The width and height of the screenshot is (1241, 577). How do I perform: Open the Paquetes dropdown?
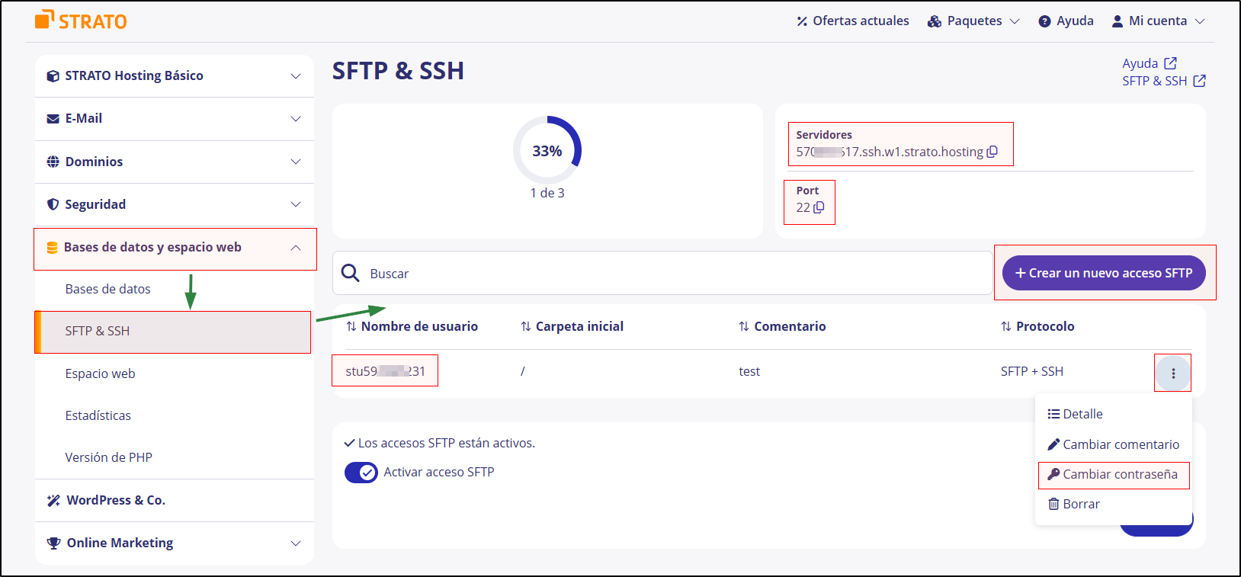973,21
